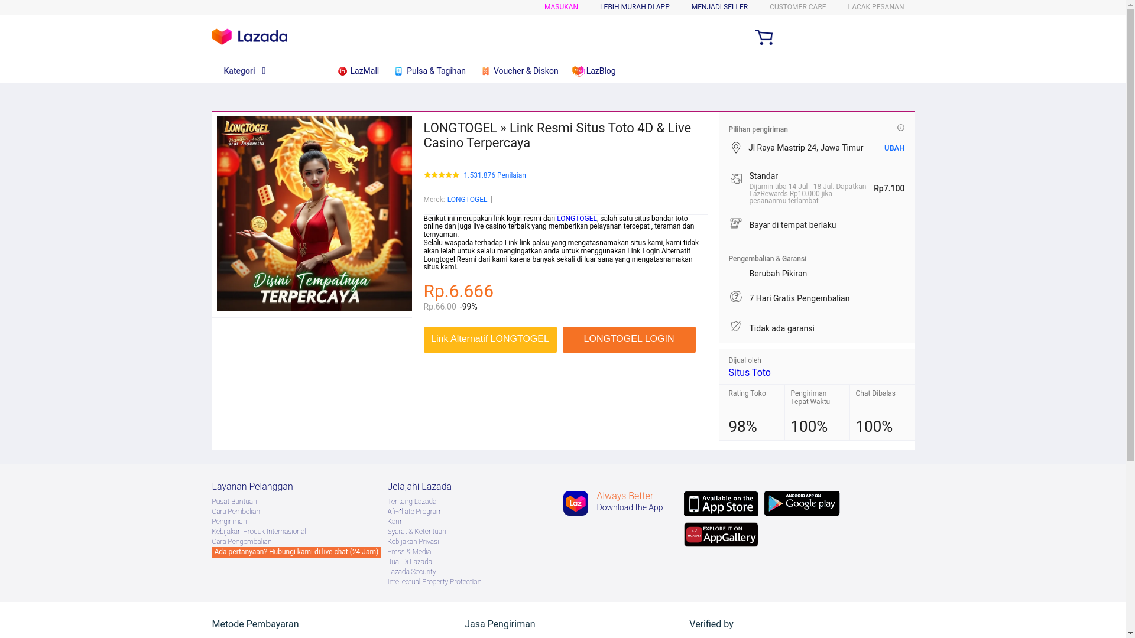Open Karir footer link

pos(394,522)
